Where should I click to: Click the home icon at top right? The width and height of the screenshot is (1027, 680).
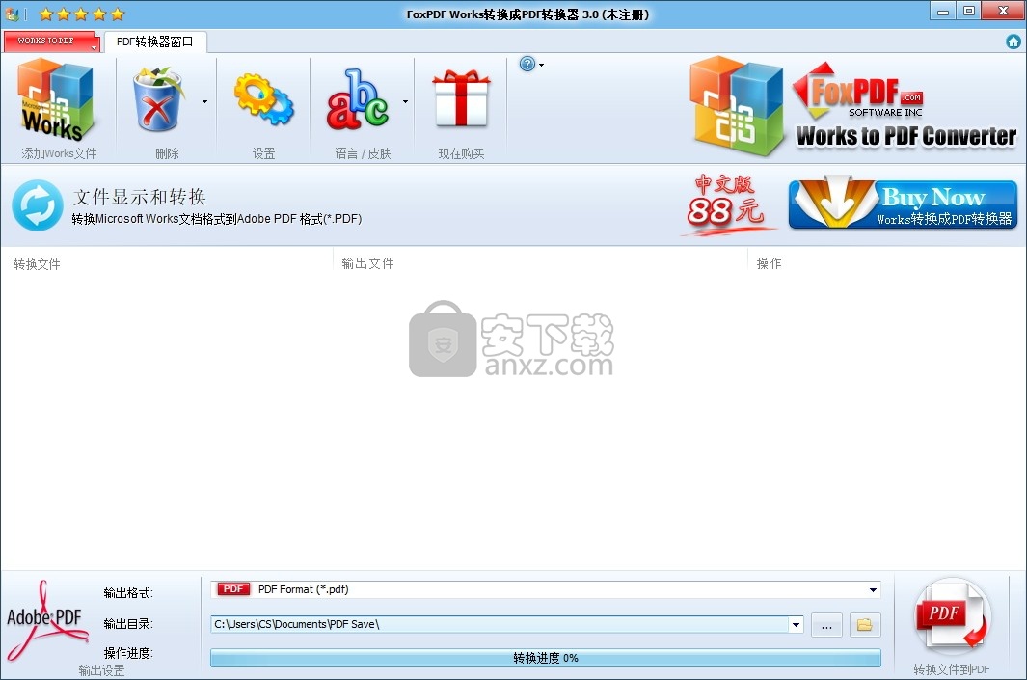(x=1013, y=41)
